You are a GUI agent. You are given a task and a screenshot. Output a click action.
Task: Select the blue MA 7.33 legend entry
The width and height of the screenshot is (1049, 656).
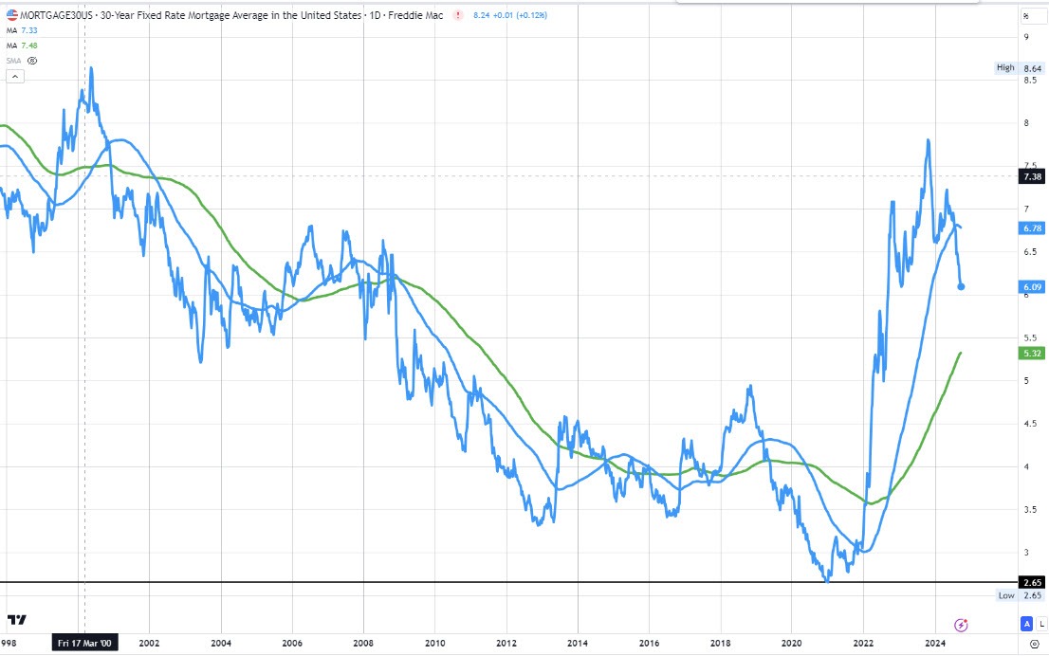coord(22,30)
